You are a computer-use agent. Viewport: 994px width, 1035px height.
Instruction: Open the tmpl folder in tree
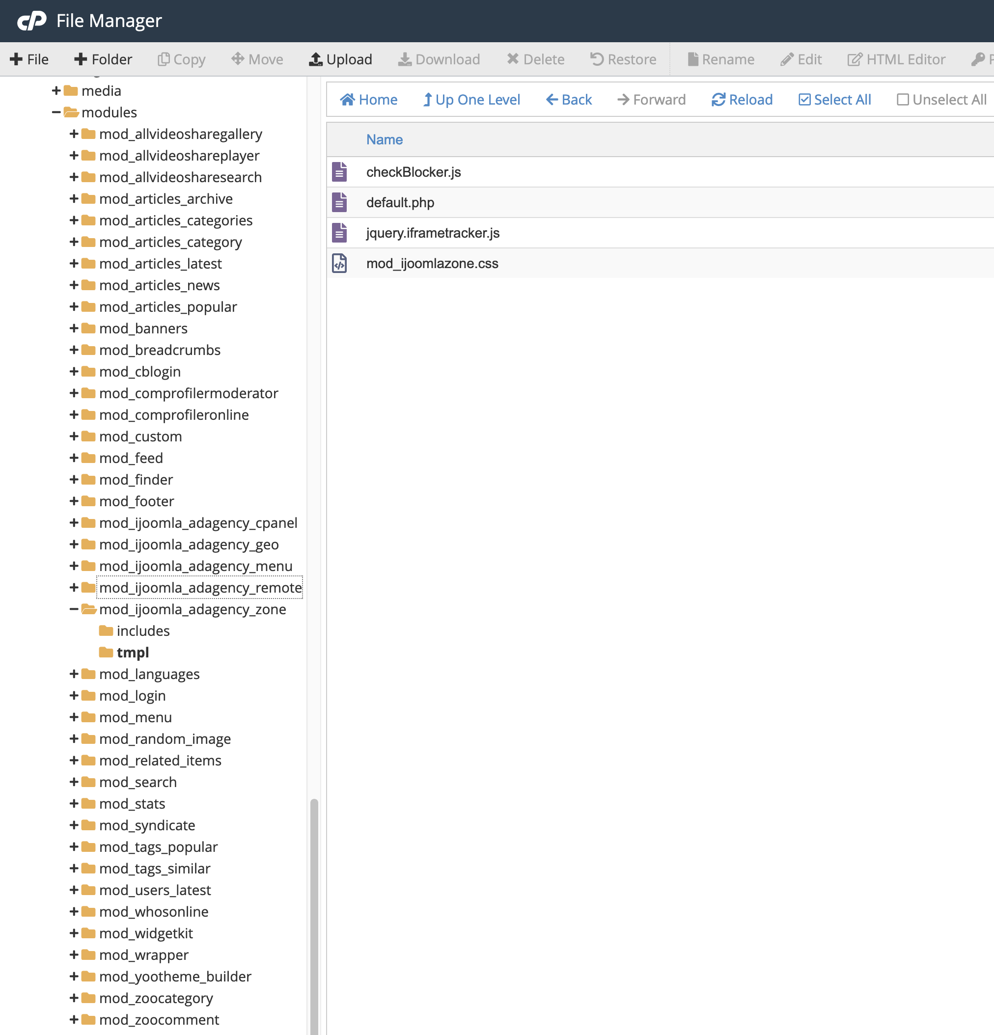pyautogui.click(x=133, y=653)
